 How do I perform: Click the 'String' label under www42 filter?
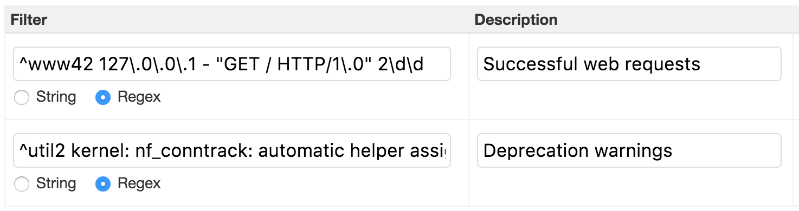click(56, 97)
